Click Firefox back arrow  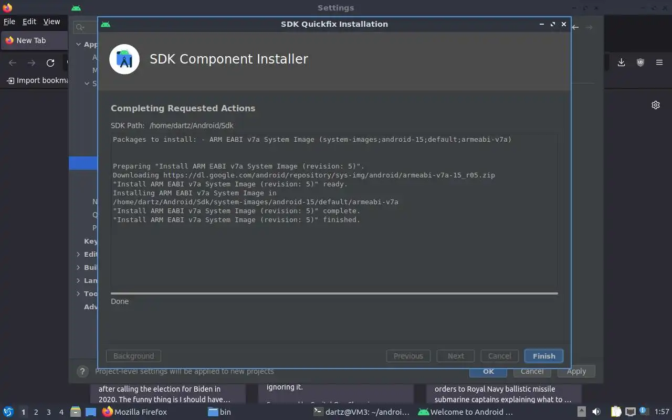pos(13,63)
